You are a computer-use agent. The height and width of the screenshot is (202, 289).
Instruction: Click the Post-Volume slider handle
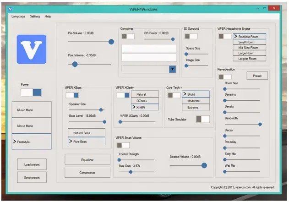tap(75, 64)
